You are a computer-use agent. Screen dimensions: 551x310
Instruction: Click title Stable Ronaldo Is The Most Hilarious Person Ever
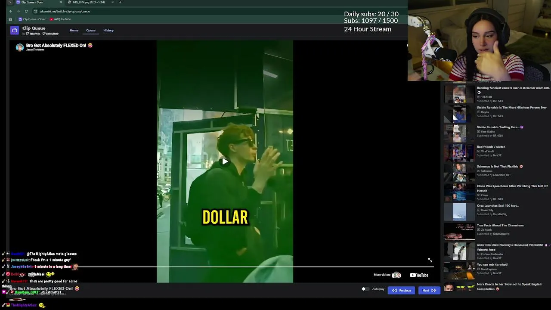coord(512,108)
